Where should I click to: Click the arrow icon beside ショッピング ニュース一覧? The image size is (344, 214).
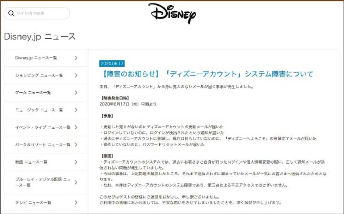76,75
